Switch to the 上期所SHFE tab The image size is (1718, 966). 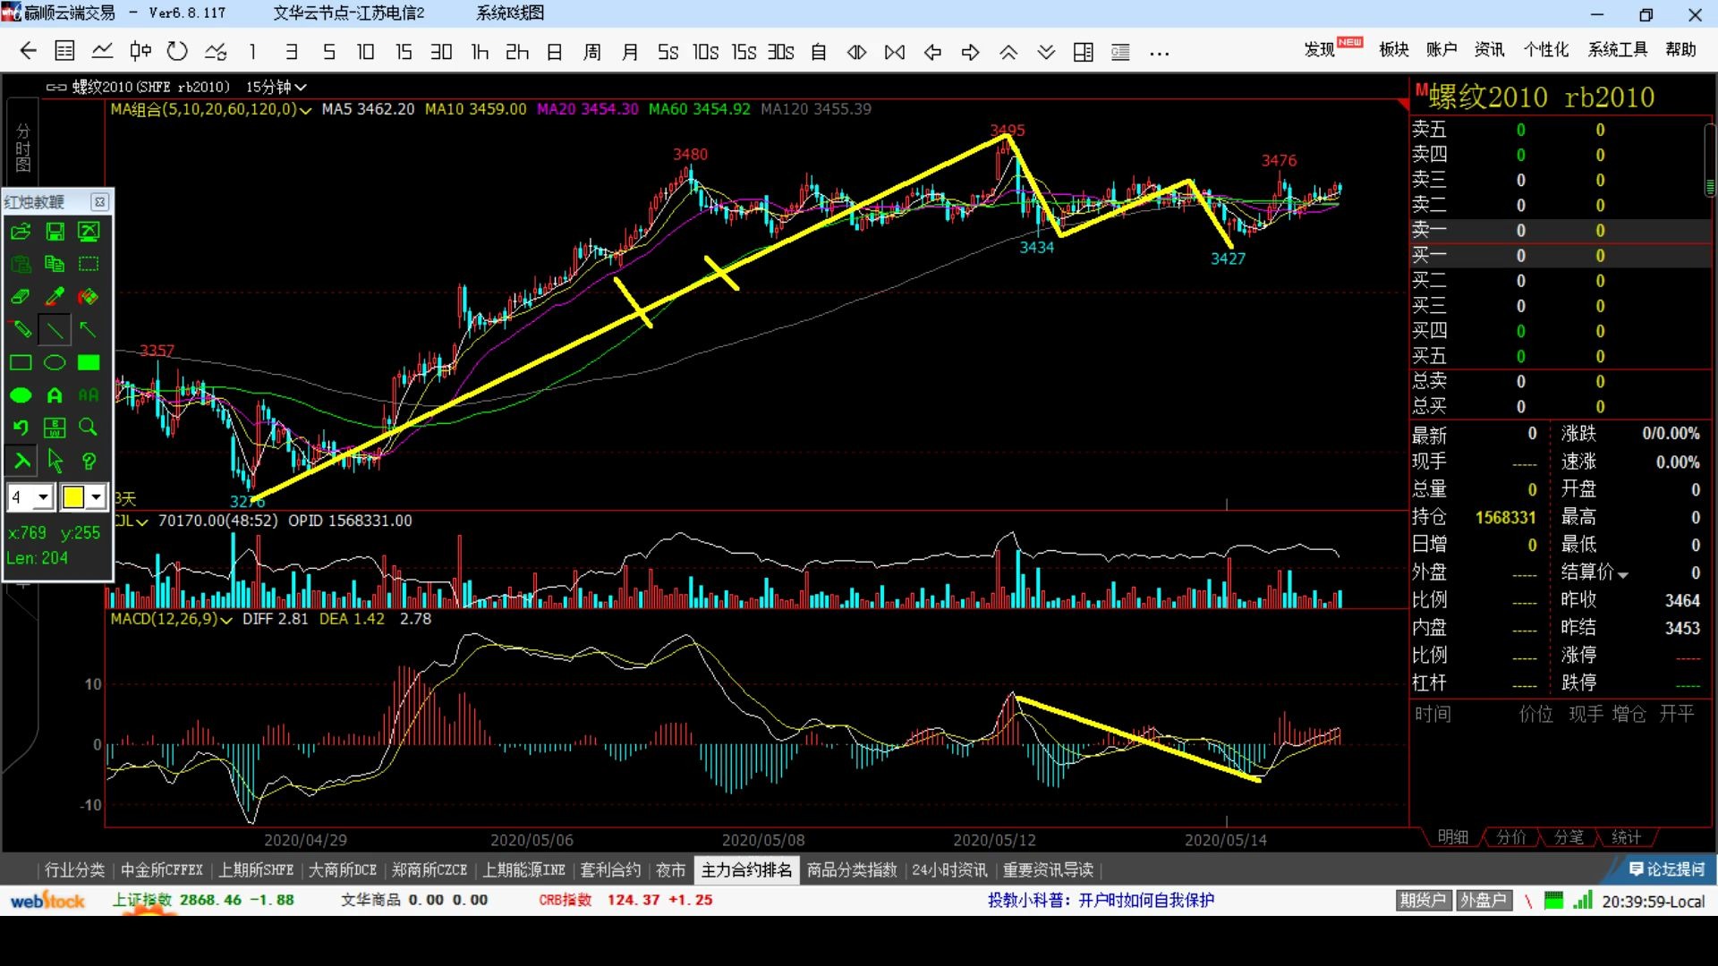point(256,869)
